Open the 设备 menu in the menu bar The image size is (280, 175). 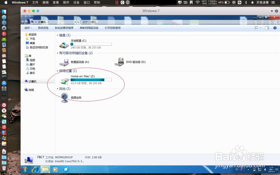[76, 3]
